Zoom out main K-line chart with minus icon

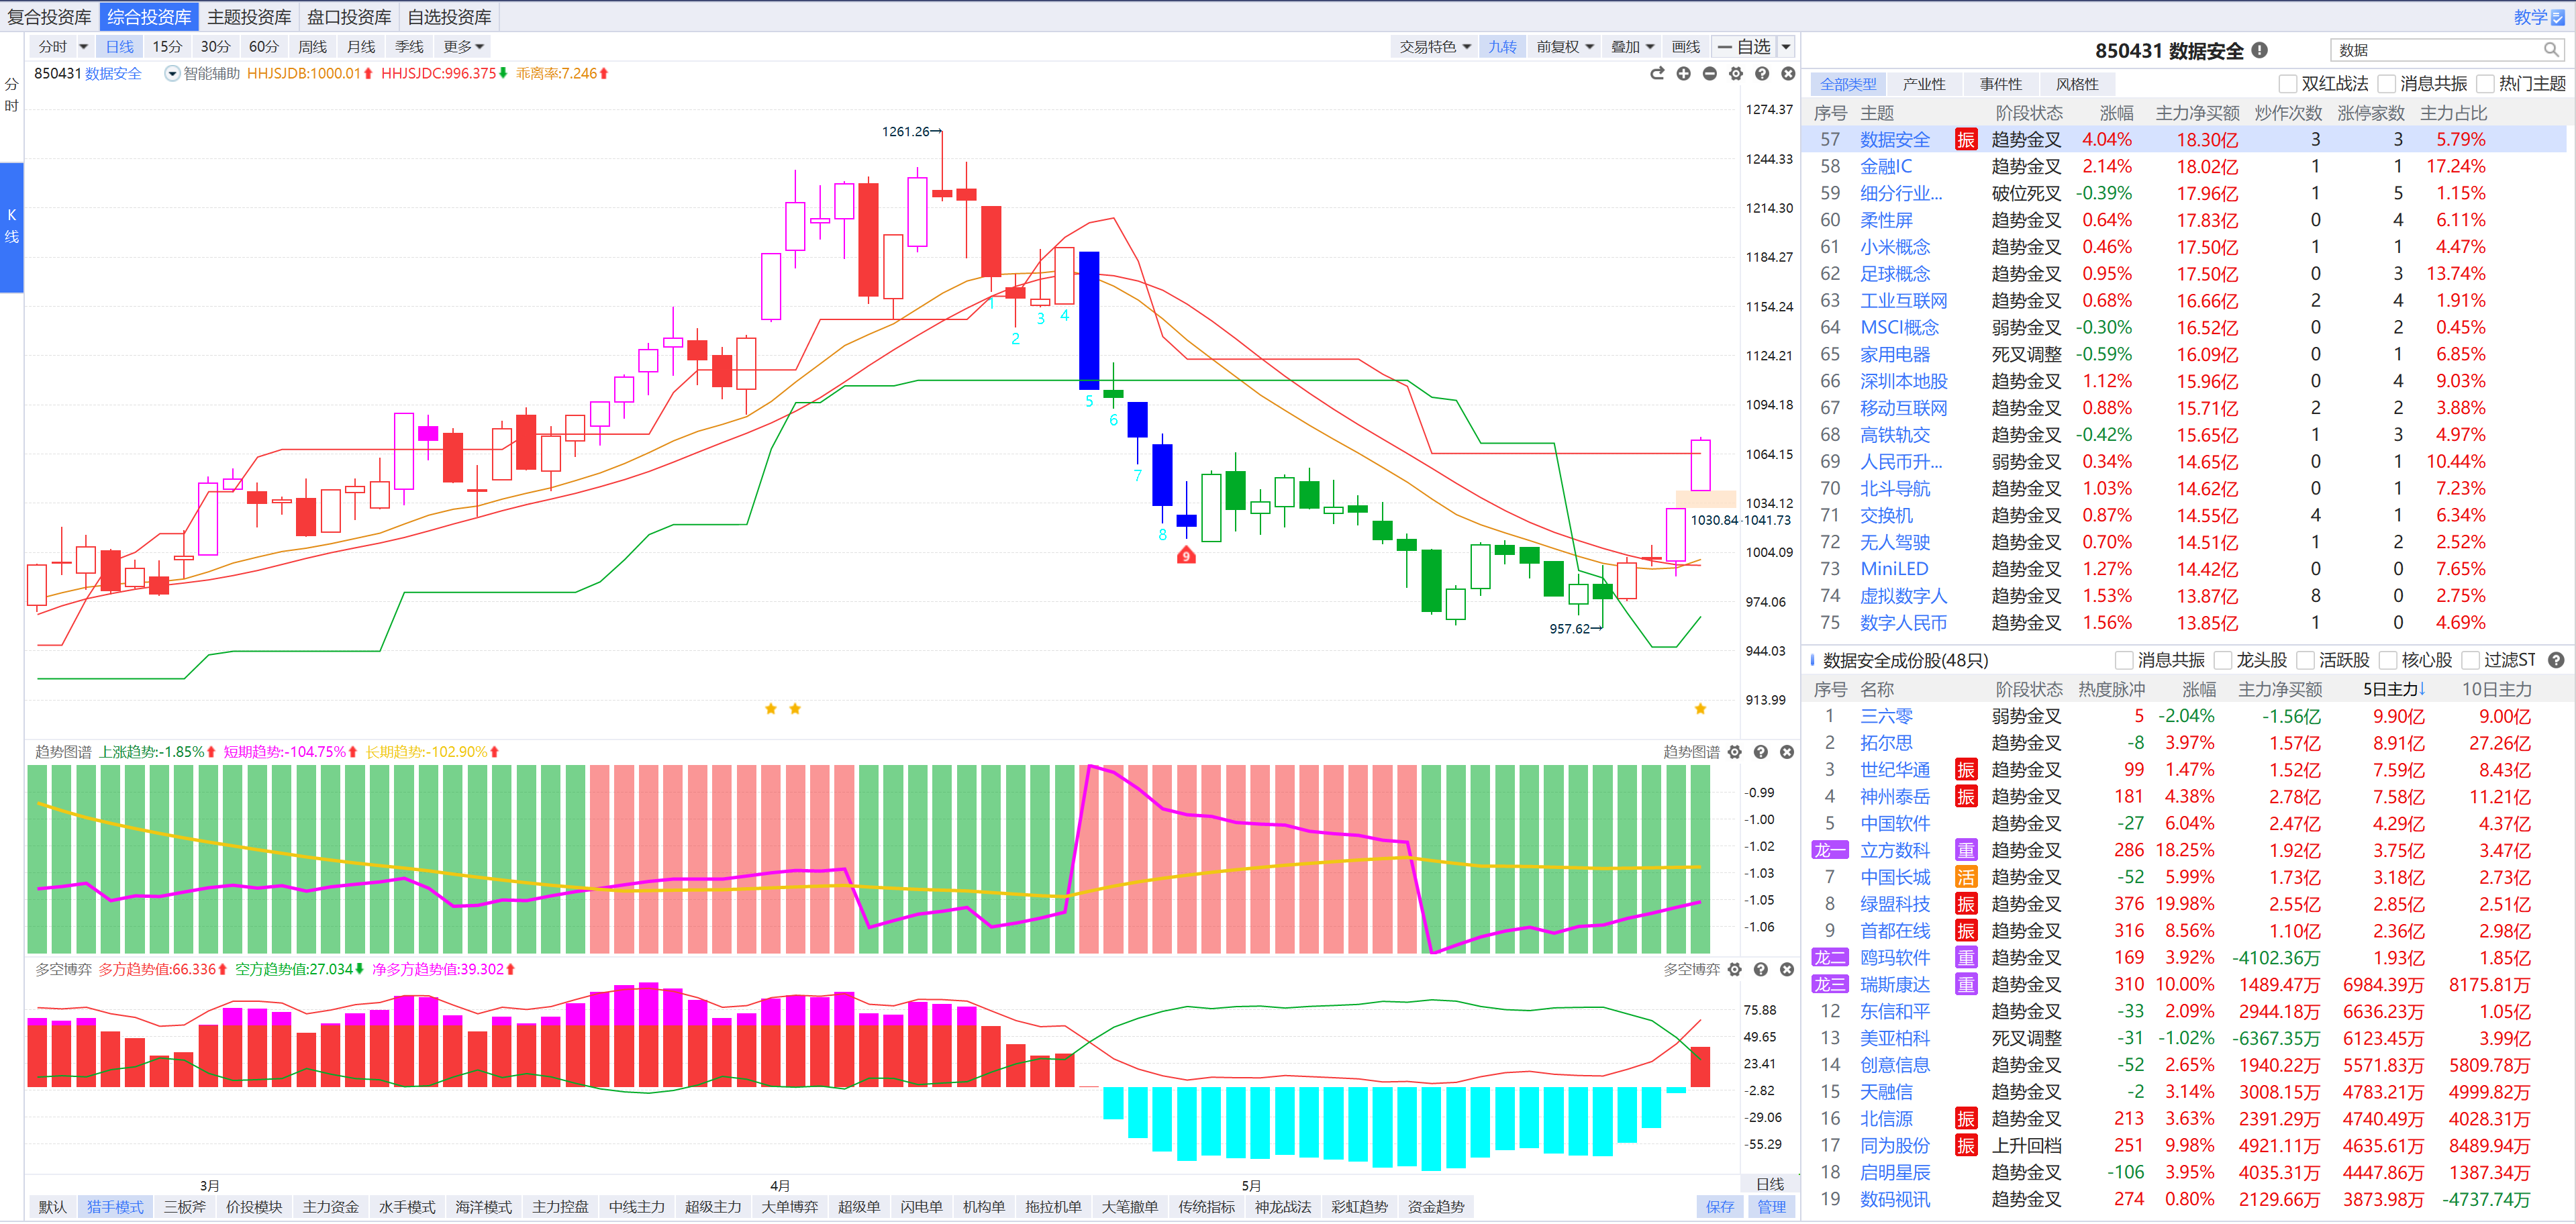(1709, 74)
